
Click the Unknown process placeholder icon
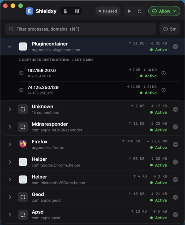(x=23, y=109)
